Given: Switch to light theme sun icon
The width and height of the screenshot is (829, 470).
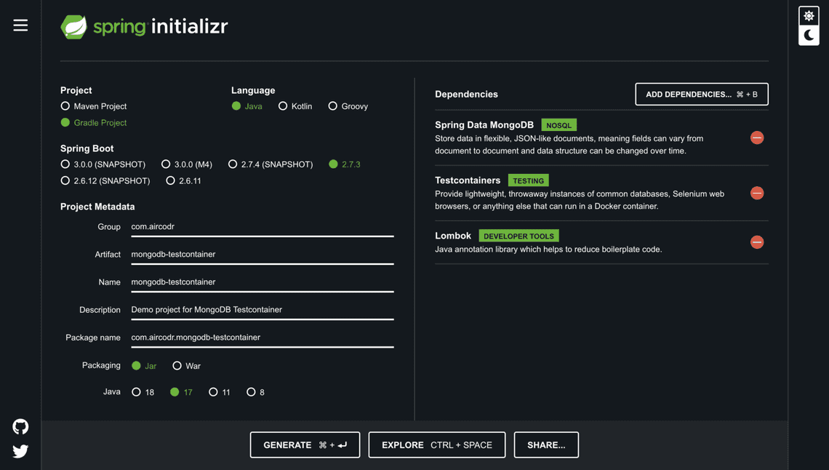Looking at the screenshot, I should click(809, 16).
